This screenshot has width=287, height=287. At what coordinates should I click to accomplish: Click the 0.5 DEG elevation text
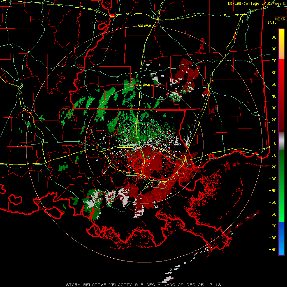[145, 285]
